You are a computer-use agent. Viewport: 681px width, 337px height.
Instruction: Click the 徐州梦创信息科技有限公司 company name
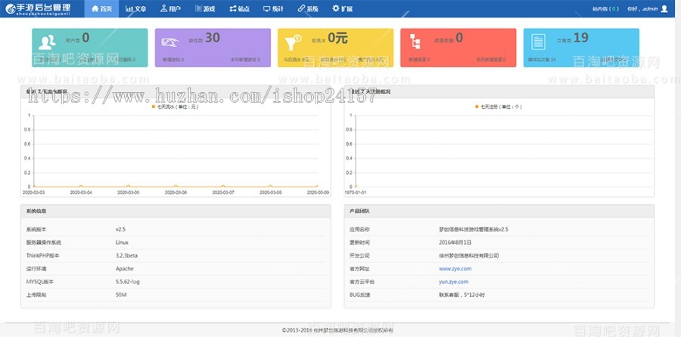468,255
